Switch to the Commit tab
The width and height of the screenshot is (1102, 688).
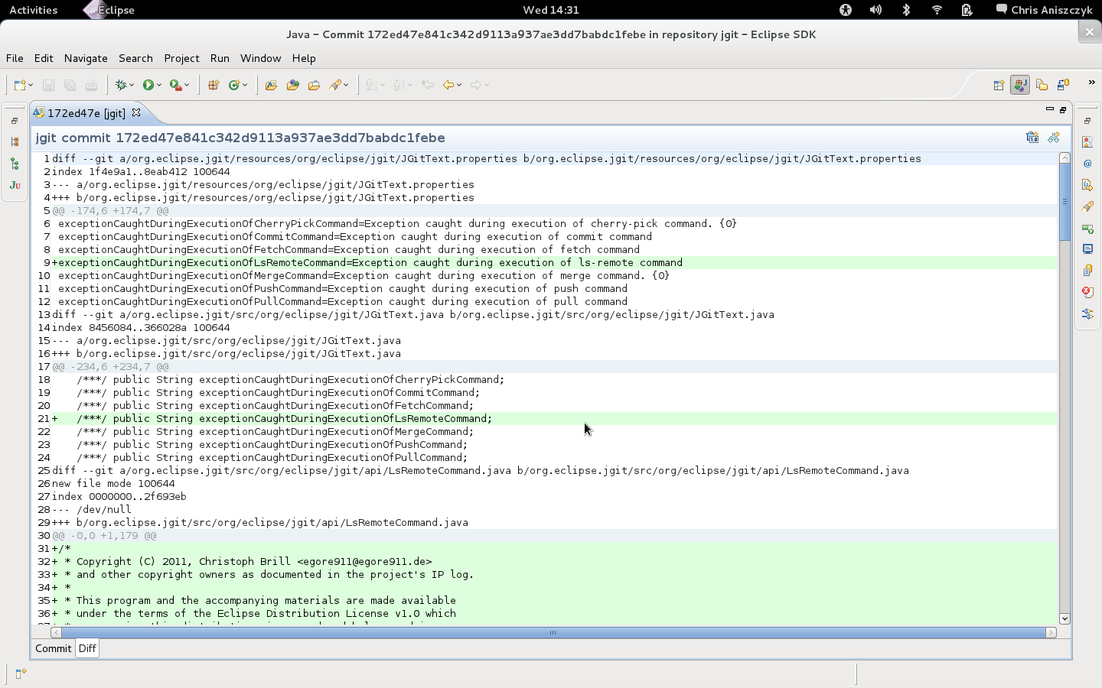53,648
